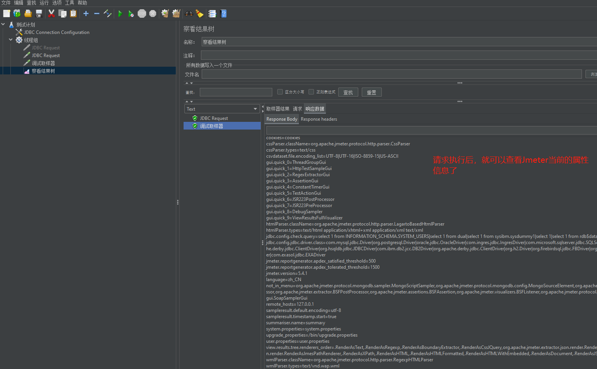Clear all results with double broom icon
The image size is (597, 369).
click(176, 13)
